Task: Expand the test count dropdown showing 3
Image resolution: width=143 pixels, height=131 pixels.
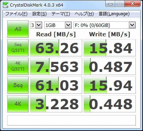Action: pos(36,25)
